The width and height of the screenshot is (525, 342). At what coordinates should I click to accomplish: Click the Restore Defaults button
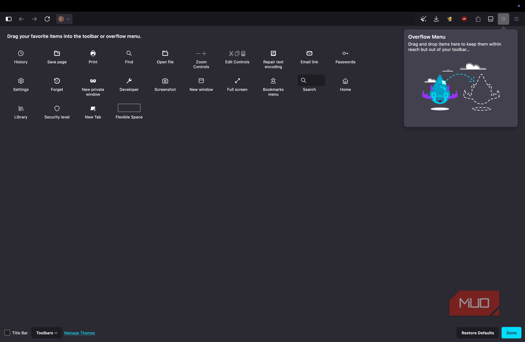tap(478, 333)
